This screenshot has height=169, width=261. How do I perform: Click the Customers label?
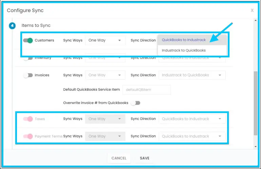point(44,40)
